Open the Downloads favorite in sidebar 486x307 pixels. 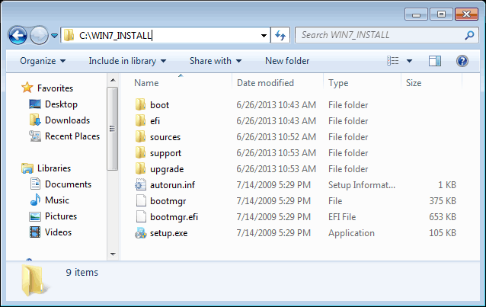click(x=66, y=120)
